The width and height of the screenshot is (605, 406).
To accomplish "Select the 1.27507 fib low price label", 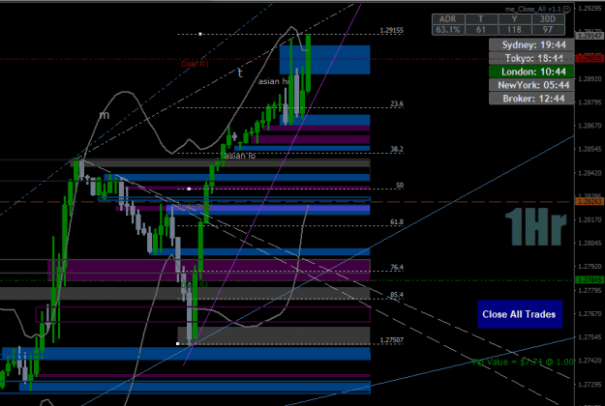I will pos(392,339).
